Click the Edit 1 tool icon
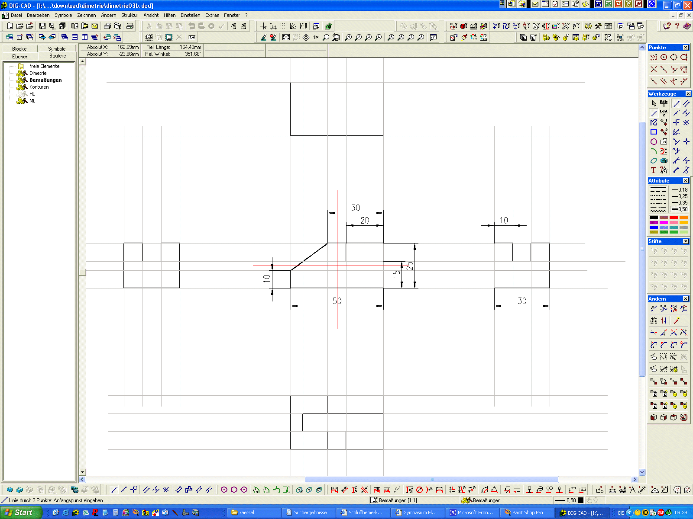 pos(664,103)
